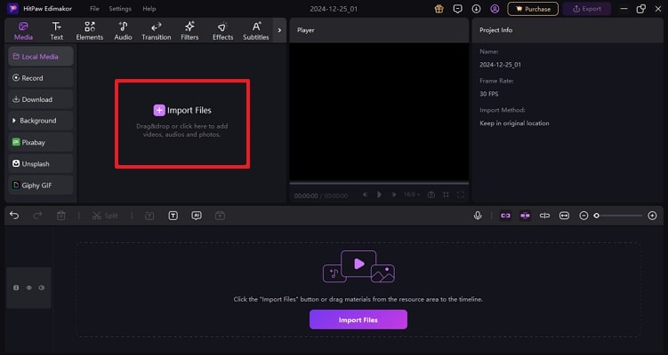
Task: Click the Import Files drop area in media panel
Action: pyautogui.click(x=182, y=123)
